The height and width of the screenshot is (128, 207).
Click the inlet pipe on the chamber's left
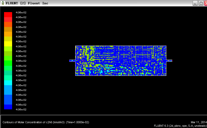[x=72, y=61]
